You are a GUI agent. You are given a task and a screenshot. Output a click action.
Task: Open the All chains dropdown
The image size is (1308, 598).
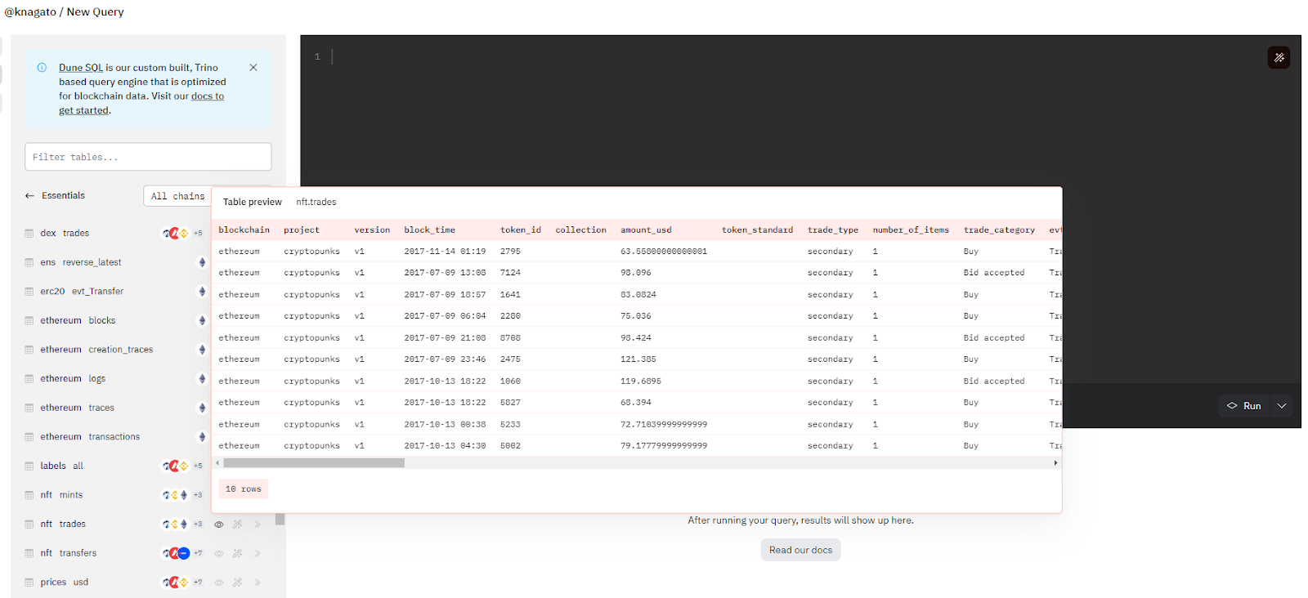coord(178,196)
